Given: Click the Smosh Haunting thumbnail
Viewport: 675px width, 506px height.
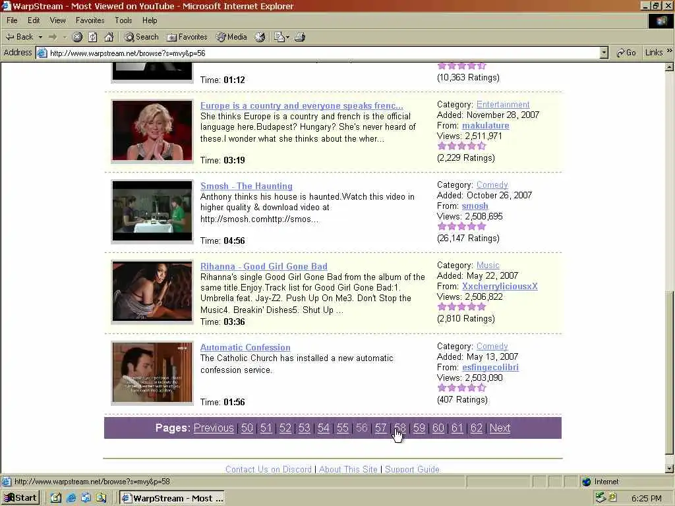Looking at the screenshot, I should click(x=152, y=211).
